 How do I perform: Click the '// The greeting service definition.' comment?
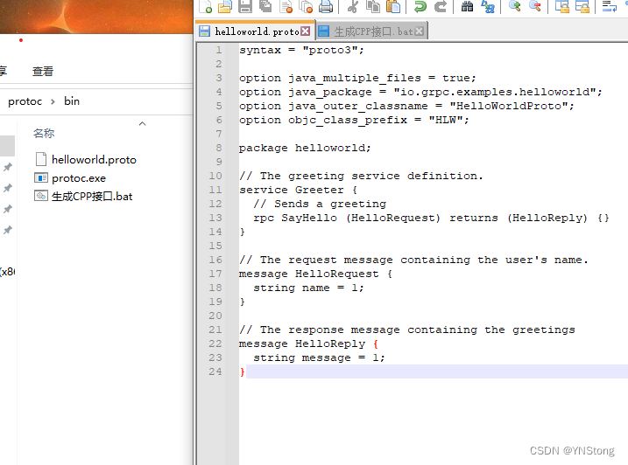[x=361, y=176]
